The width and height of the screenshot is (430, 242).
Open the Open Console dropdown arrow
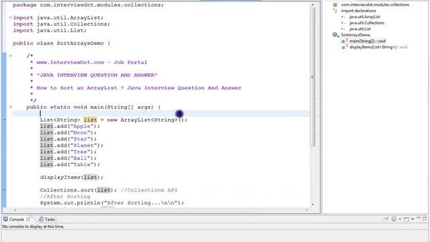point(413,219)
